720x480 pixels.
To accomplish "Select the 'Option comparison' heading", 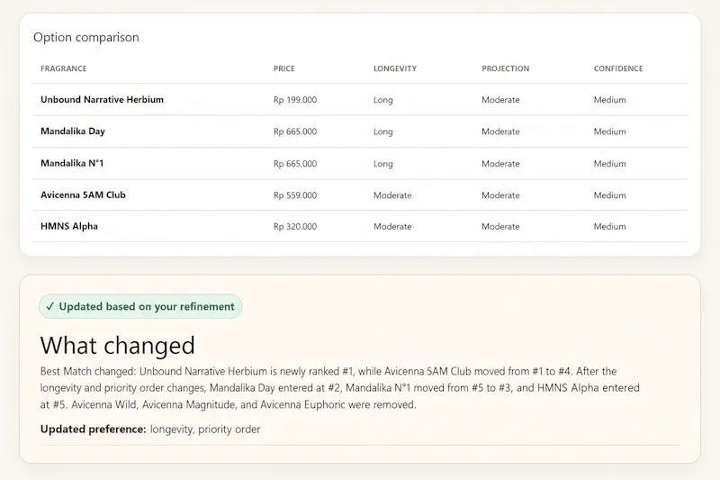I will pos(86,37).
